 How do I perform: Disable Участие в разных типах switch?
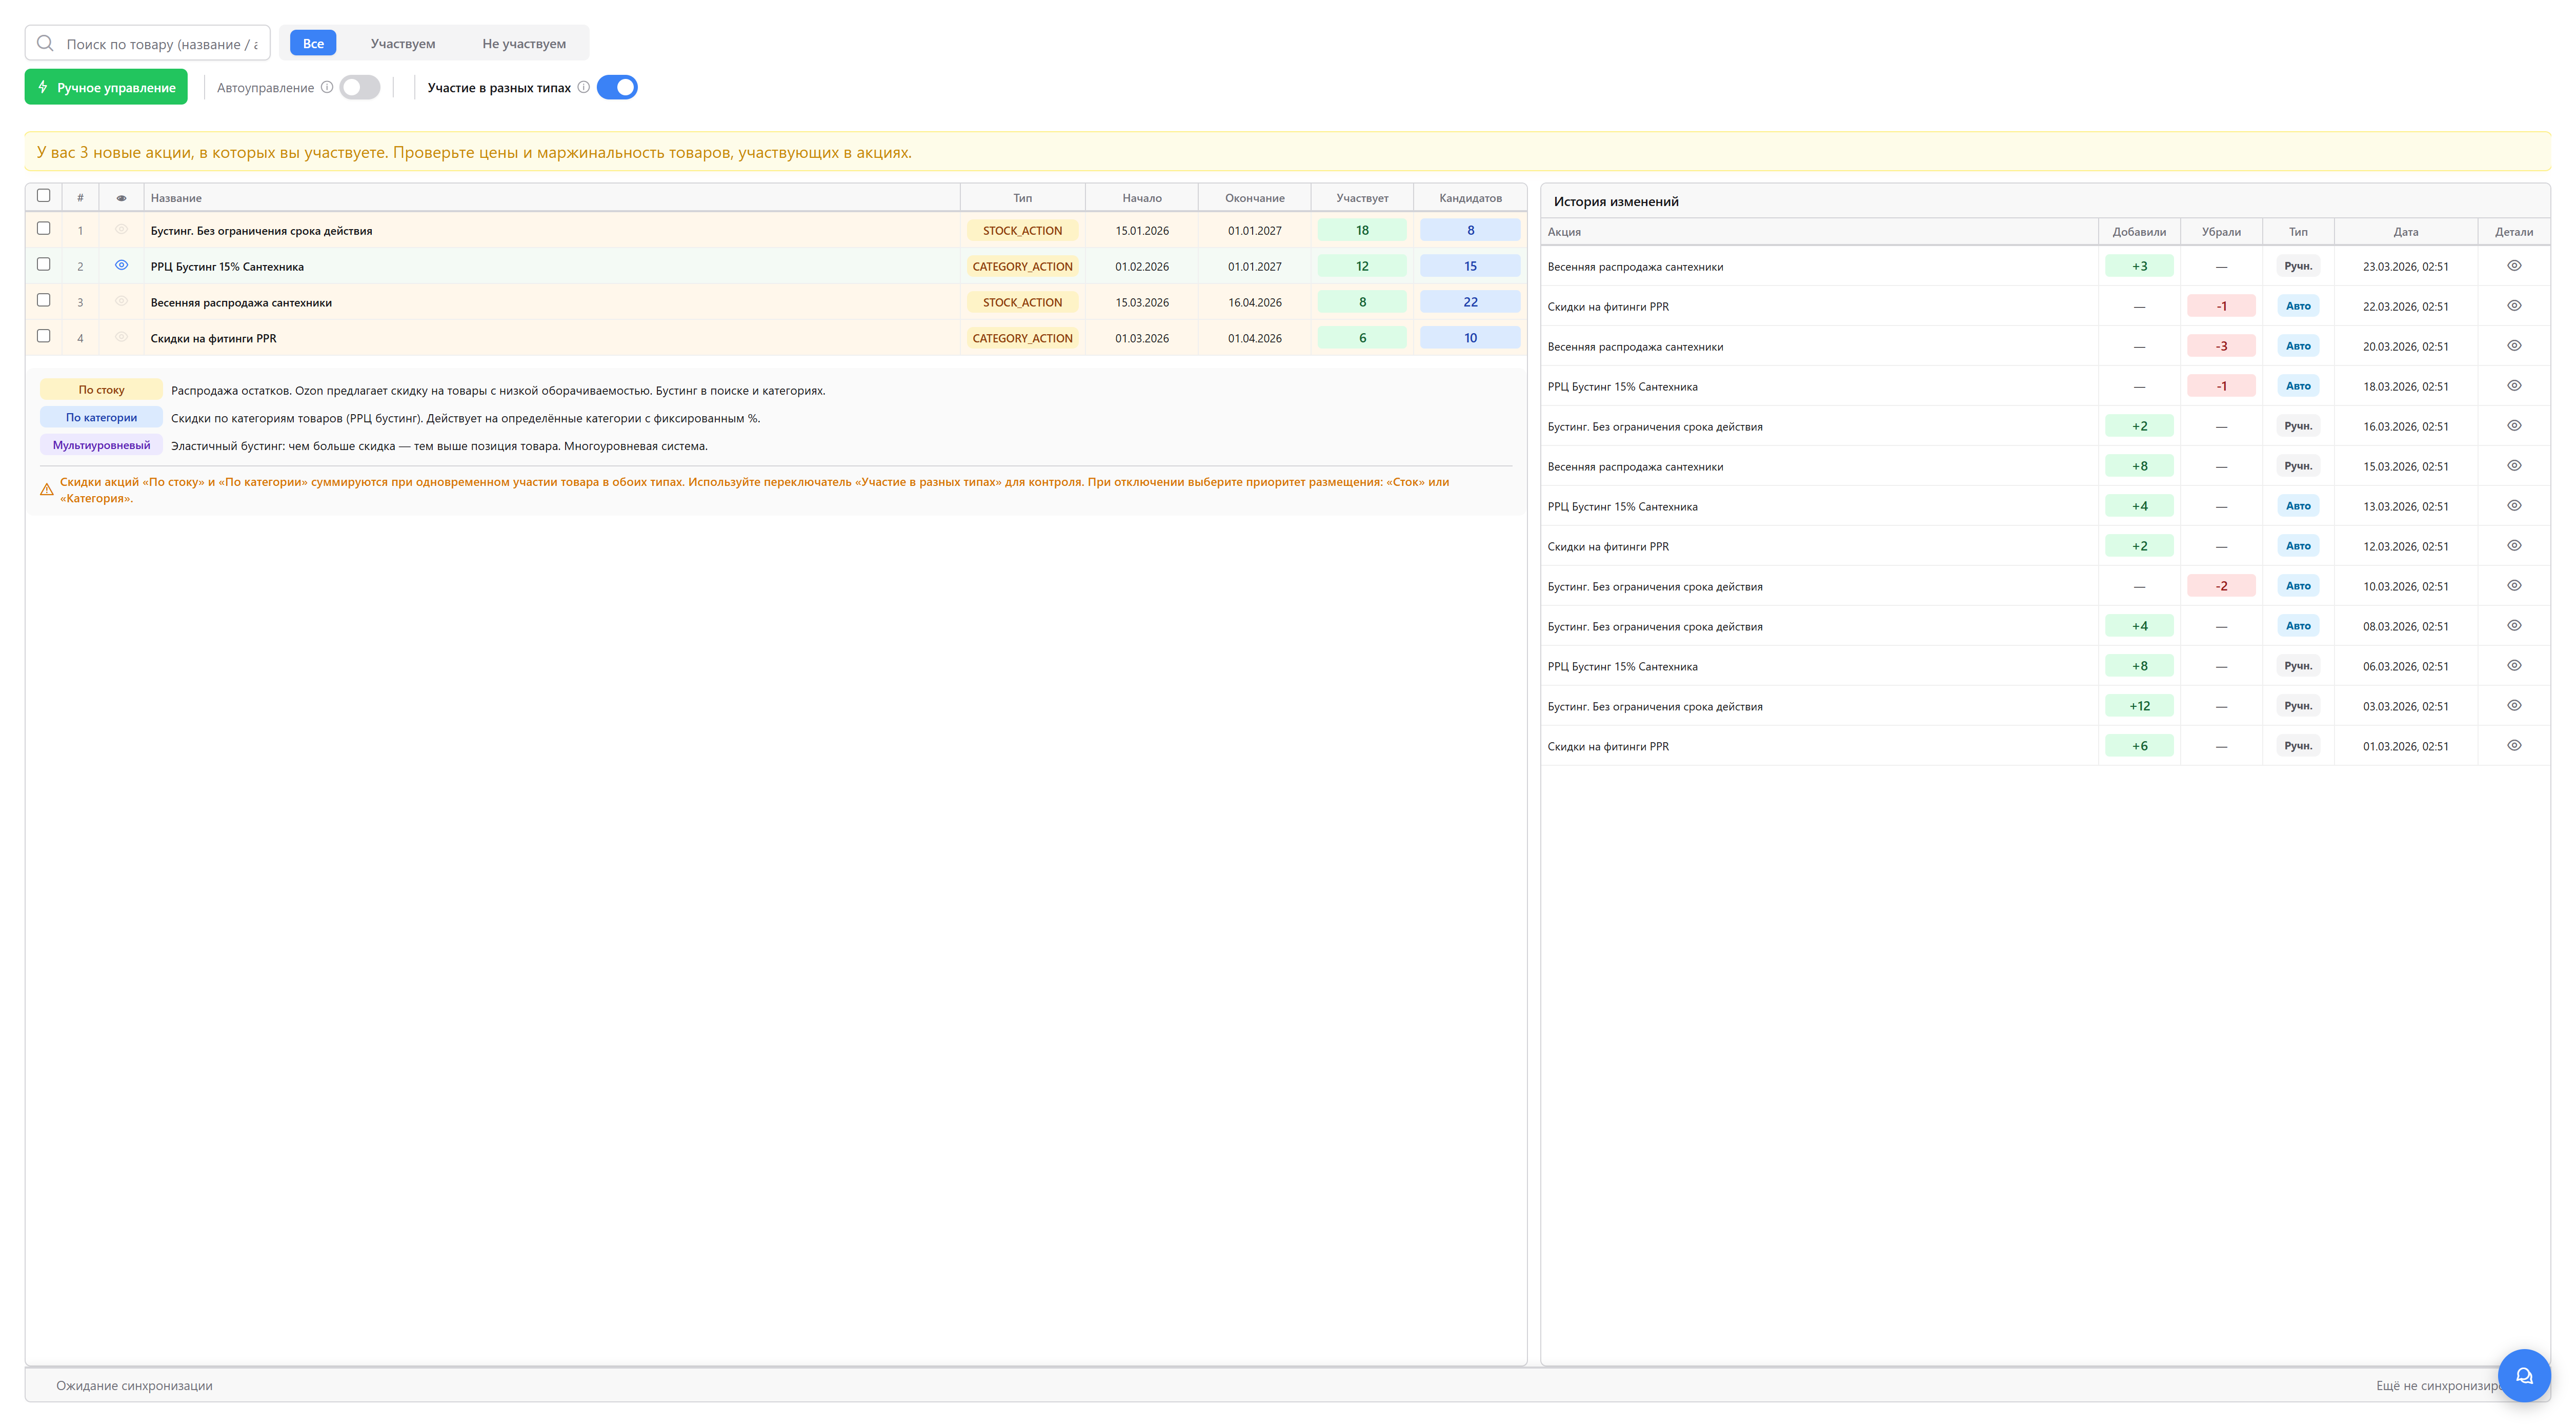(617, 87)
